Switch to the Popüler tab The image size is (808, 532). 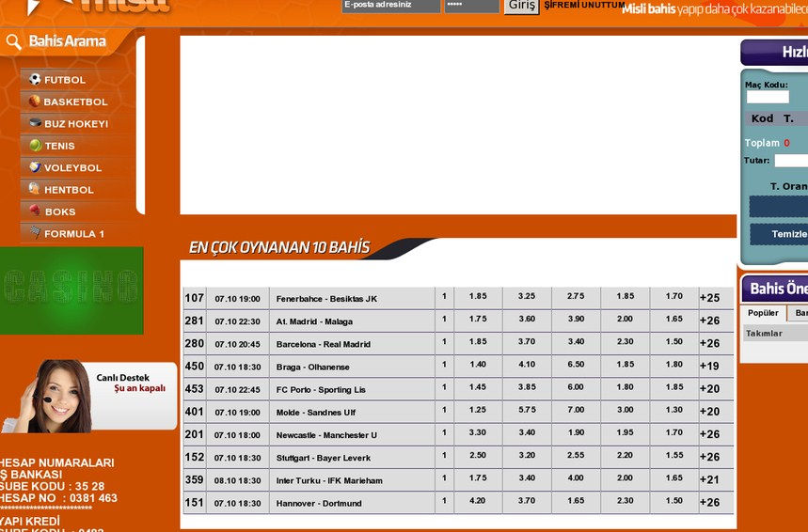[763, 313]
